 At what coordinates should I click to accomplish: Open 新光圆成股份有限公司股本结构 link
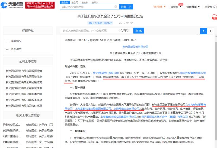[x=24, y=94]
